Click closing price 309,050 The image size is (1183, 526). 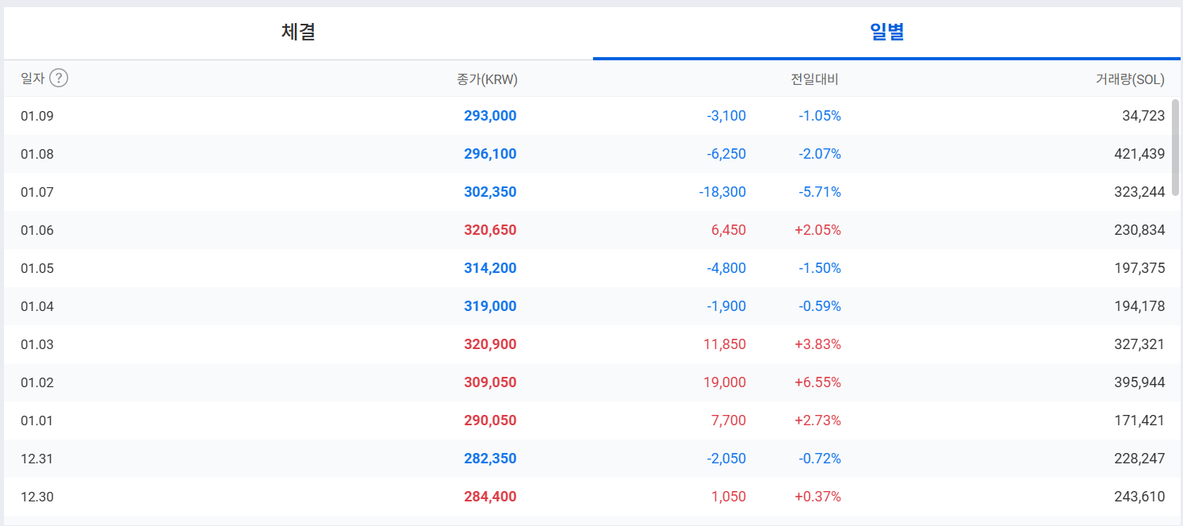point(490,382)
